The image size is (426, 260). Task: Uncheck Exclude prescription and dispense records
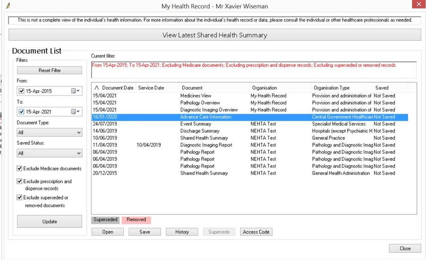(x=19, y=181)
